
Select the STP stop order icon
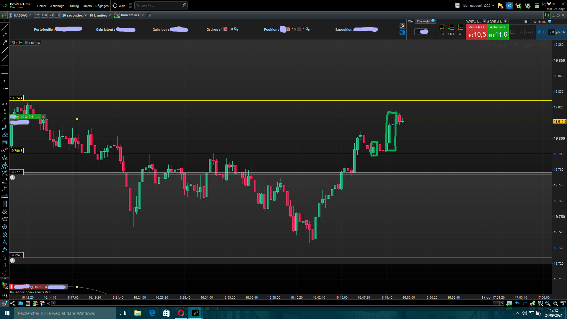point(460,28)
